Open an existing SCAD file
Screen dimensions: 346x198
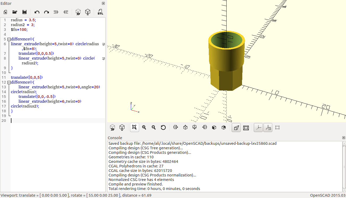point(15,12)
